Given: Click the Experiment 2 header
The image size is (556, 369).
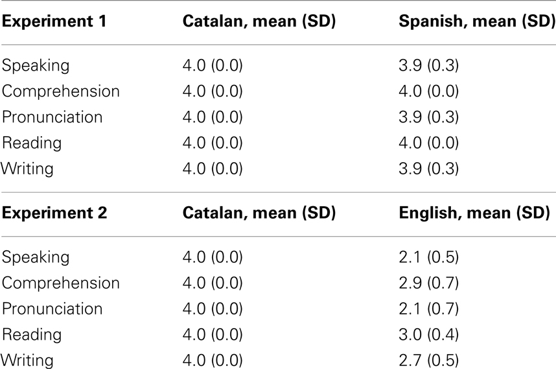Looking at the screenshot, I should click(54, 213).
